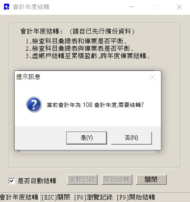Image resolution: width=190 pixels, height=202 pixels.
Task: Click the 瀏覽記錄 button
Action: click(82, 179)
